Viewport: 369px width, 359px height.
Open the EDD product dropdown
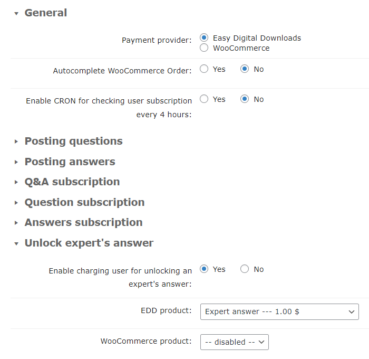point(279,311)
